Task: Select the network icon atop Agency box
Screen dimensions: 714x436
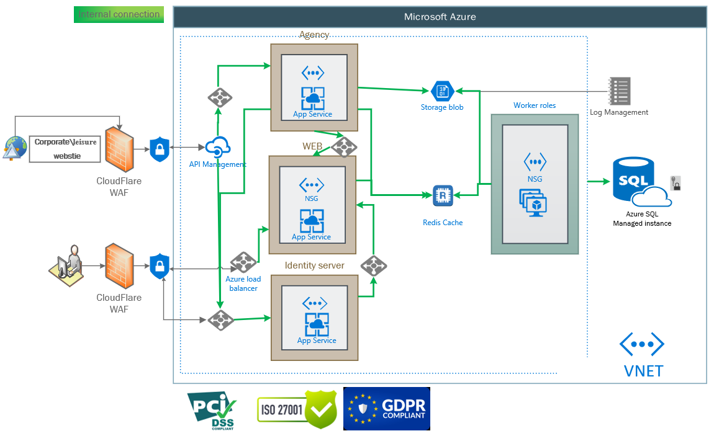Action: pos(313,73)
